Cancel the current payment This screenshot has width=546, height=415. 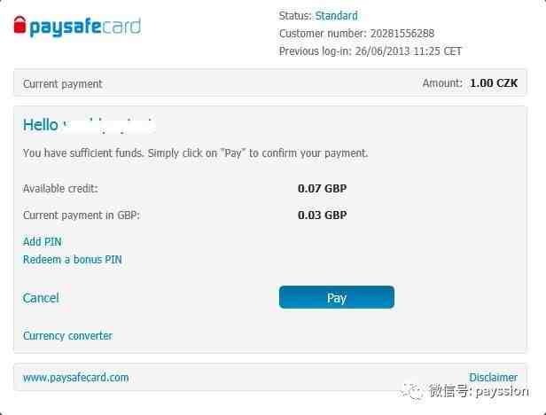coord(41,298)
